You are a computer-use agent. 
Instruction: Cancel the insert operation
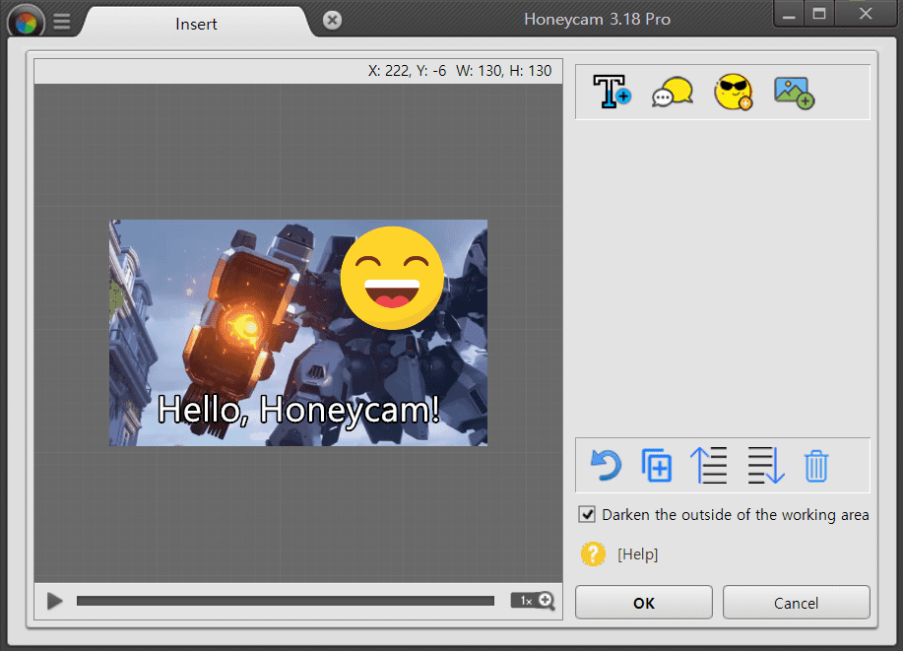click(796, 602)
